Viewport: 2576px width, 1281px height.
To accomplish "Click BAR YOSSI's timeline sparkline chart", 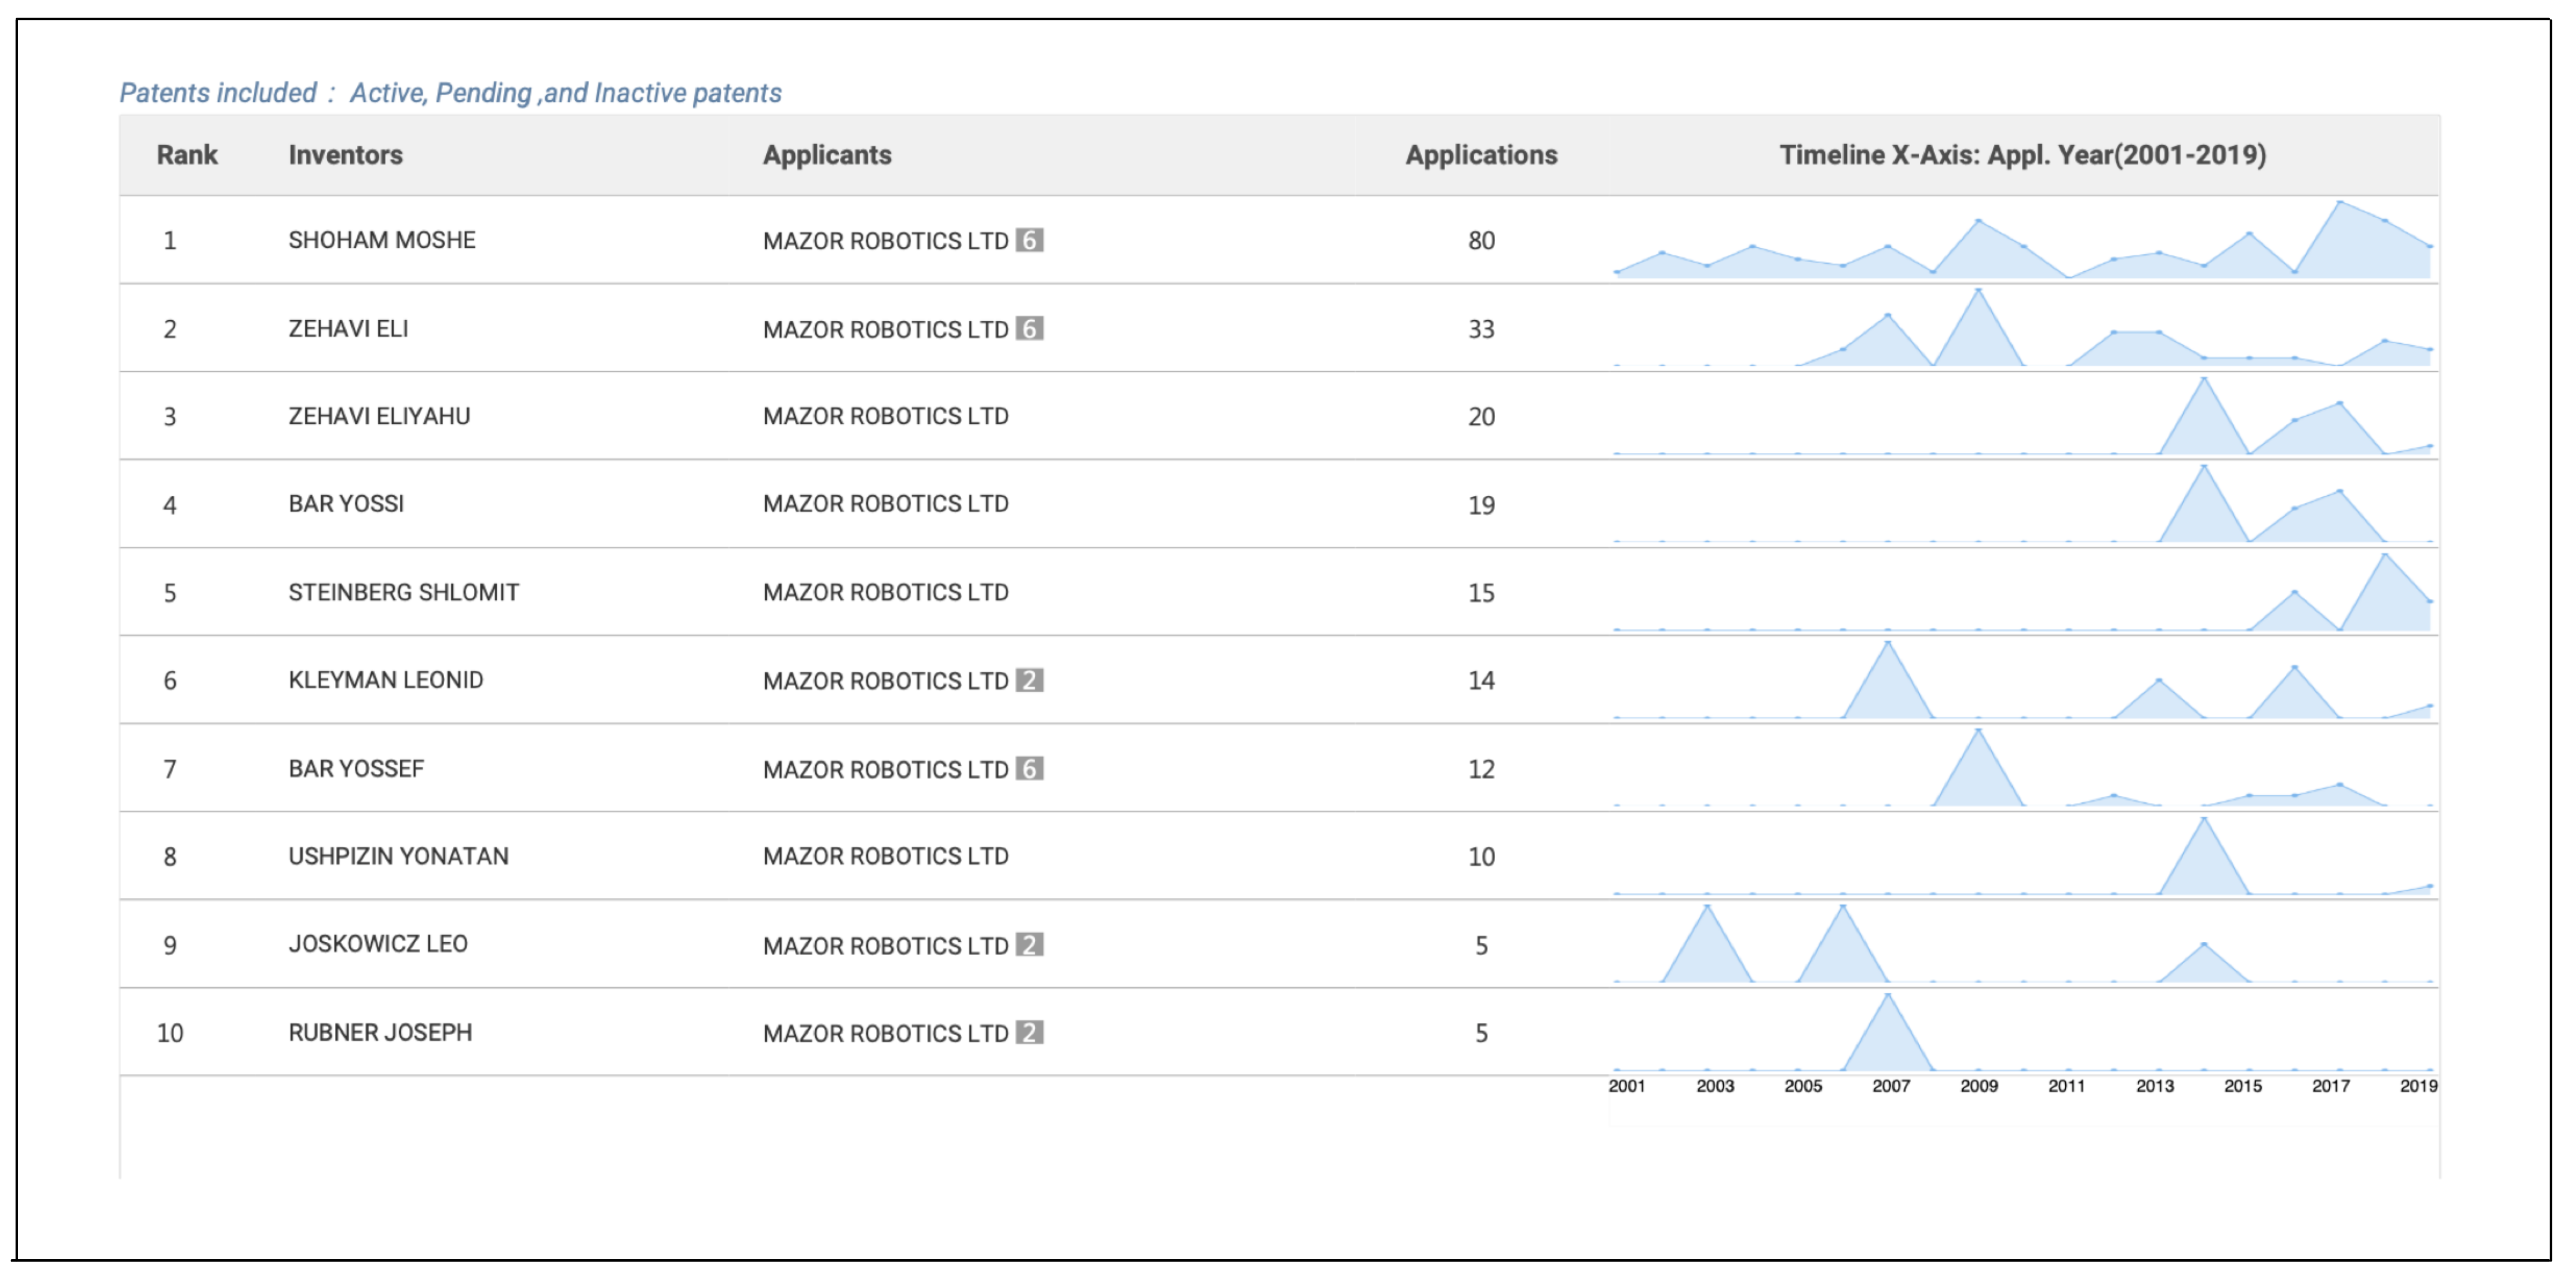I will click(2022, 504).
